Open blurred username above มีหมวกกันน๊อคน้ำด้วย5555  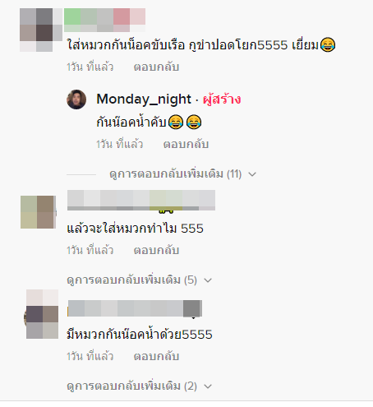(135, 308)
